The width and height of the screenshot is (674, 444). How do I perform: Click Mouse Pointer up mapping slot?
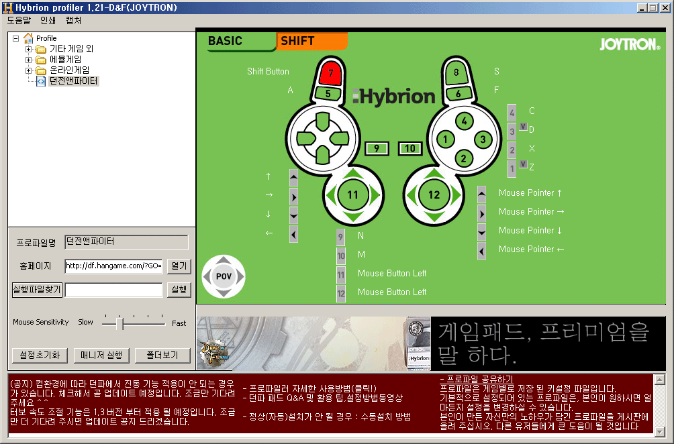[481, 195]
